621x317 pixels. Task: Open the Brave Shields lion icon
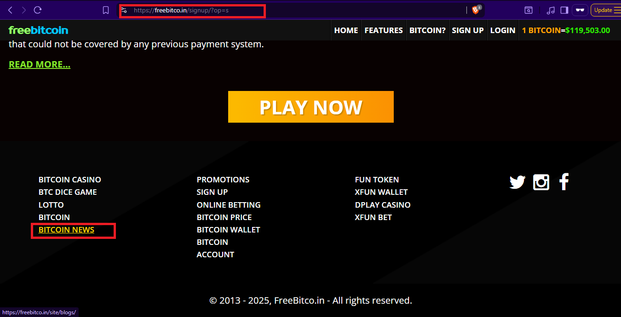[476, 10]
